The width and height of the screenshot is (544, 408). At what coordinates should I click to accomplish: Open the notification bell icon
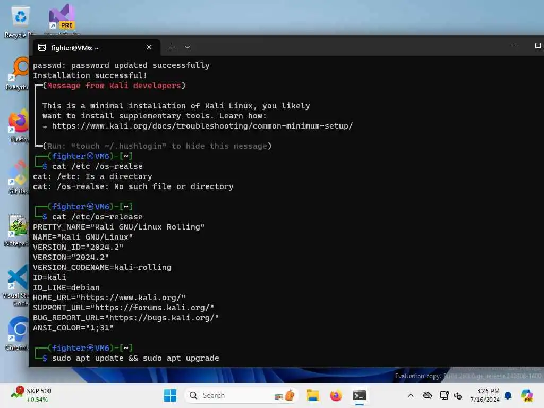point(508,395)
